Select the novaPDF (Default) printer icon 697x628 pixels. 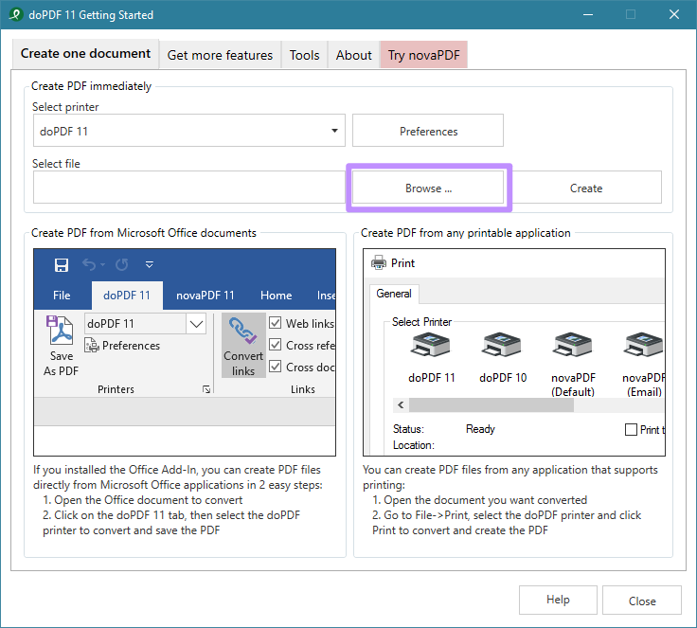(x=573, y=344)
